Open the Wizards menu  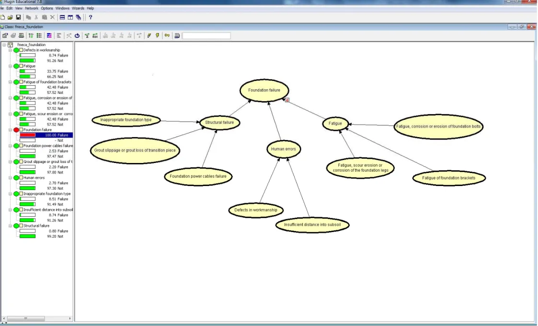[x=78, y=8]
